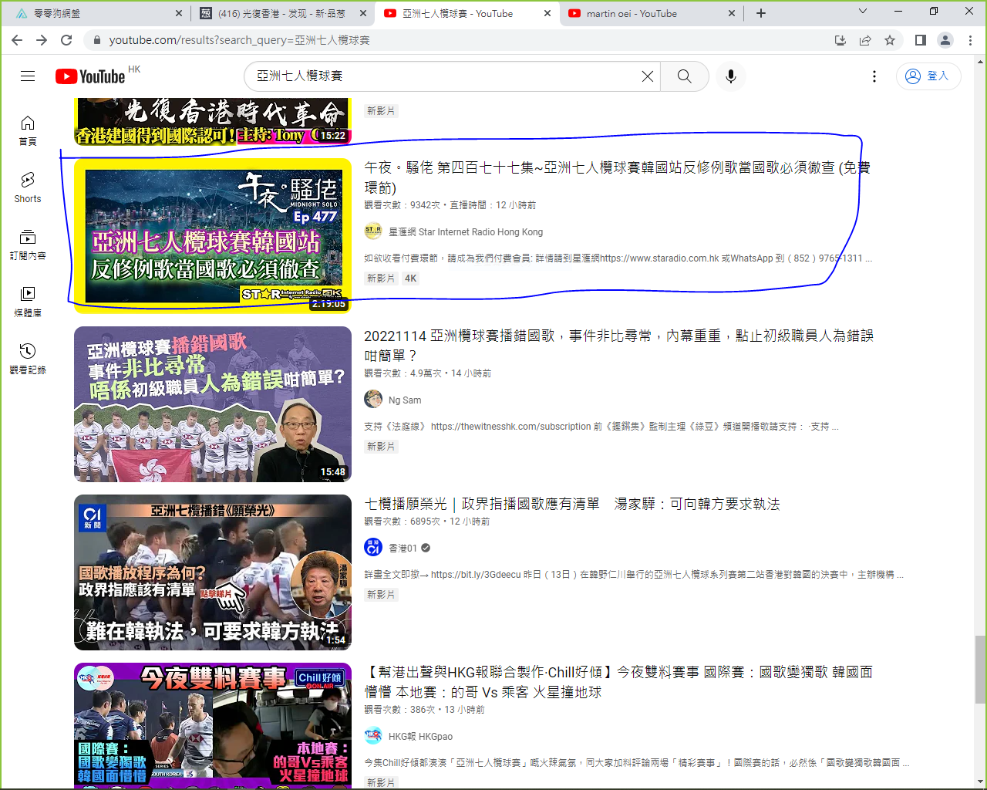Open Shorts in the sidebar
987x790 pixels.
point(28,187)
